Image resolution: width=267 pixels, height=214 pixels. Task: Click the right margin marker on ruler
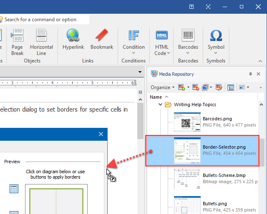click(134, 83)
